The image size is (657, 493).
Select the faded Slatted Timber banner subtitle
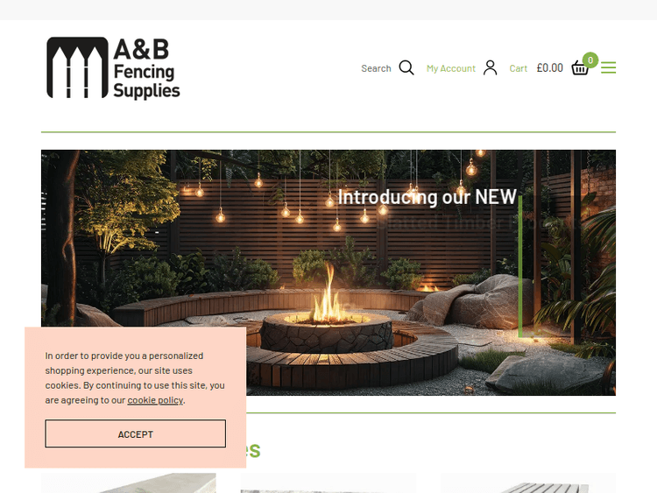pos(477,222)
